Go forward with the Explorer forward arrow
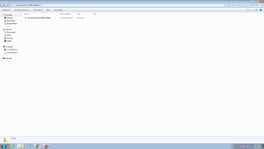Viewport: 264px width, 149px height. (6, 5)
